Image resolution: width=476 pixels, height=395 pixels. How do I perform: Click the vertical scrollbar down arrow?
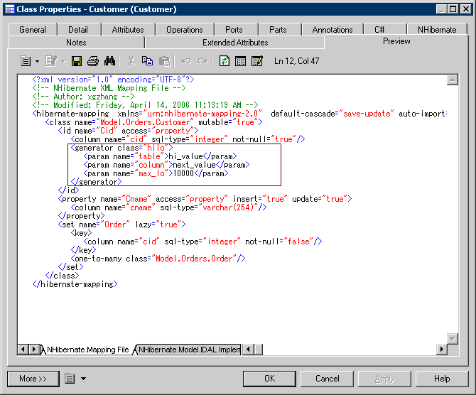click(x=453, y=339)
